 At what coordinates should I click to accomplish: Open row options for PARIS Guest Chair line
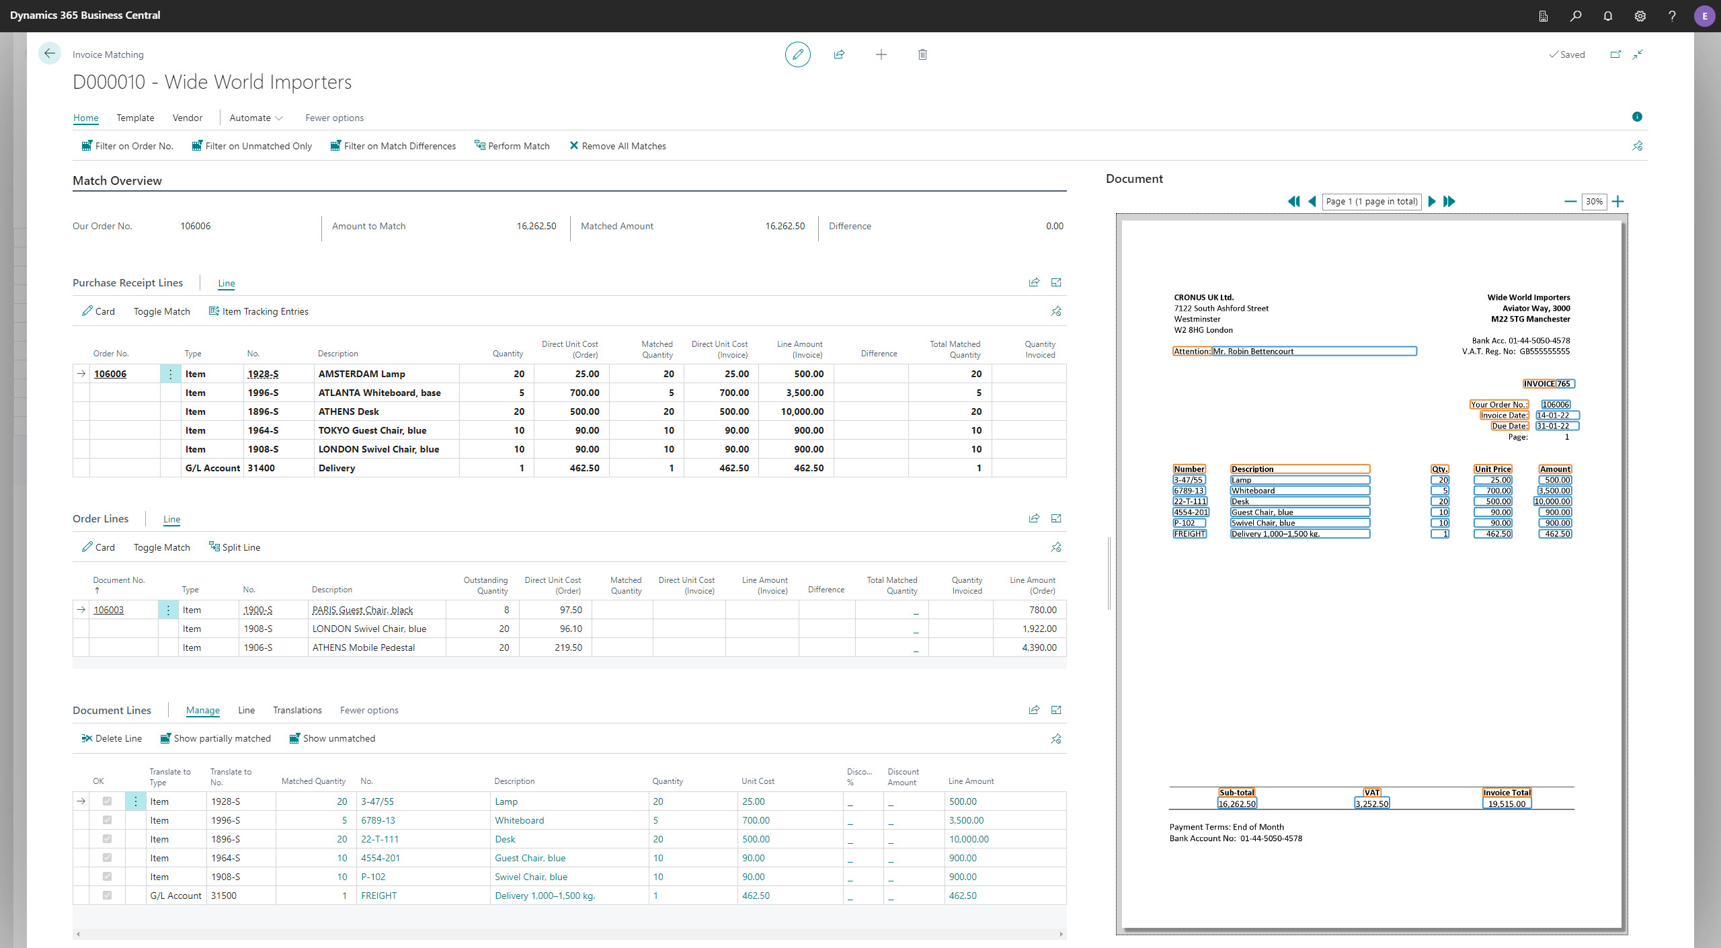coord(168,610)
